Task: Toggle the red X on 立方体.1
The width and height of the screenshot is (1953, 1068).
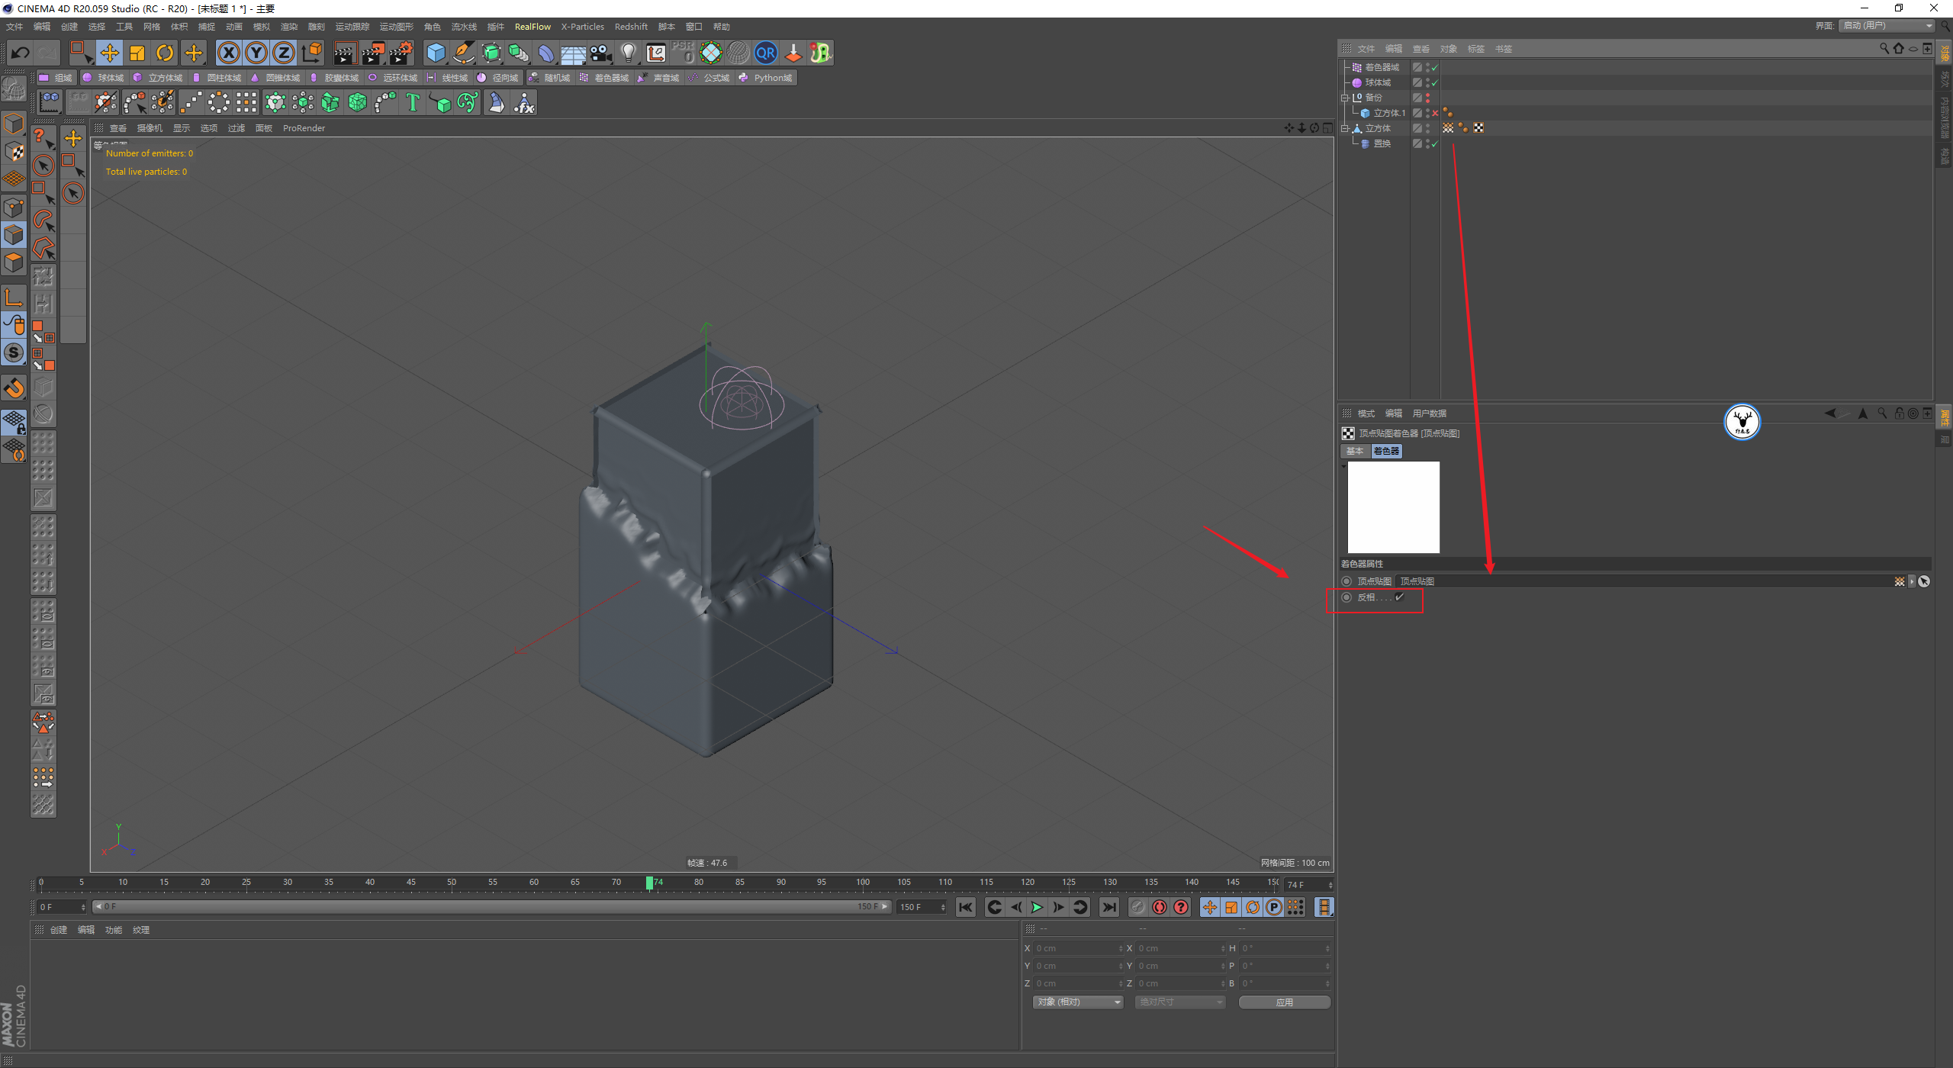Action: coord(1434,113)
